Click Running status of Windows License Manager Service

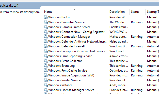tap(137, 90)
